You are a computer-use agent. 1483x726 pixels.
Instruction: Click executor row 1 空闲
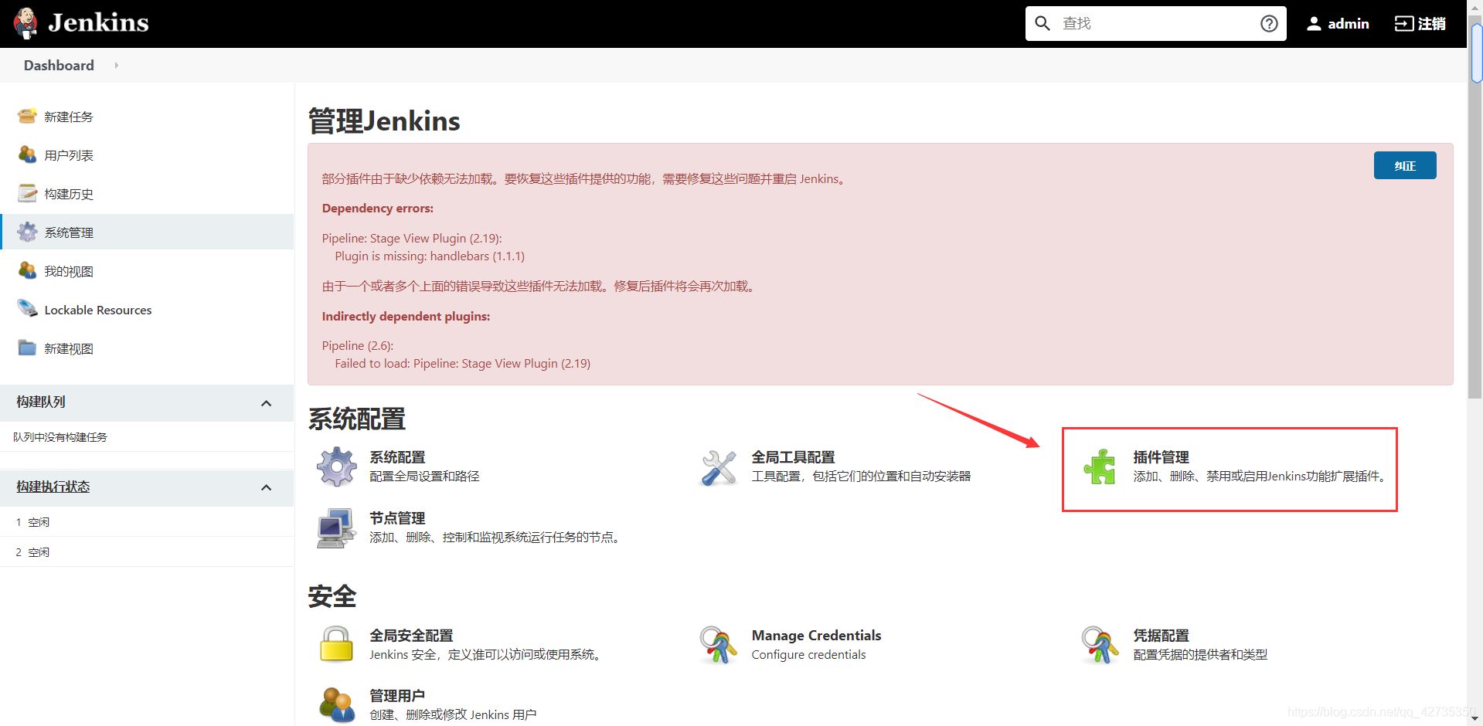point(147,522)
